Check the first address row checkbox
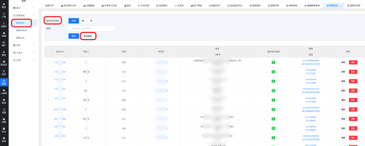The height and width of the screenshot is (146, 365). click(48, 63)
